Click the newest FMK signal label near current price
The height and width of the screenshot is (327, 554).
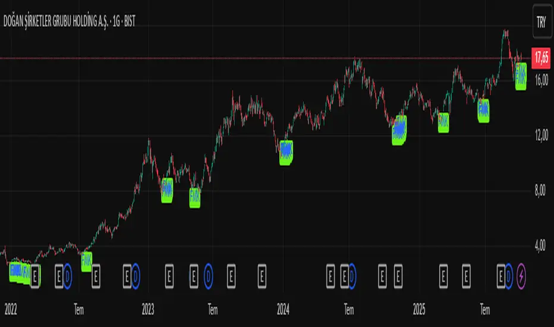tap(521, 76)
